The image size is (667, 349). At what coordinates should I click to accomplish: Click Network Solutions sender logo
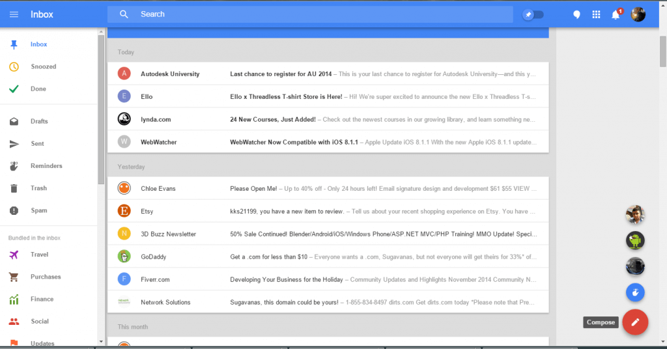(124, 301)
